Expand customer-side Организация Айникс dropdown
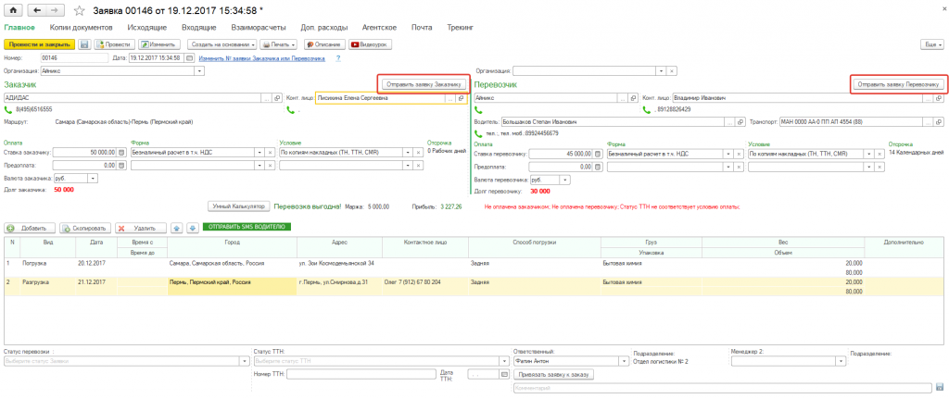This screenshot has width=949, height=399. (200, 70)
